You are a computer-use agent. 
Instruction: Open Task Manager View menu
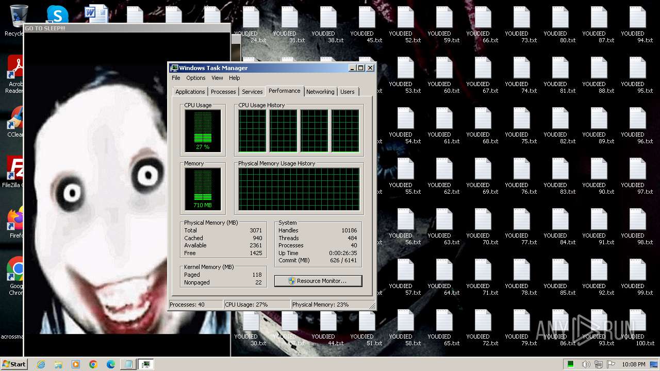pyautogui.click(x=217, y=78)
